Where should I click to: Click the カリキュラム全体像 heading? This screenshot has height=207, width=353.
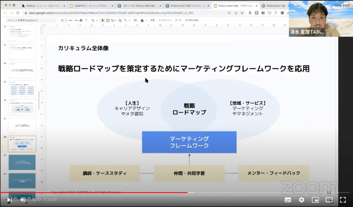[x=83, y=48]
